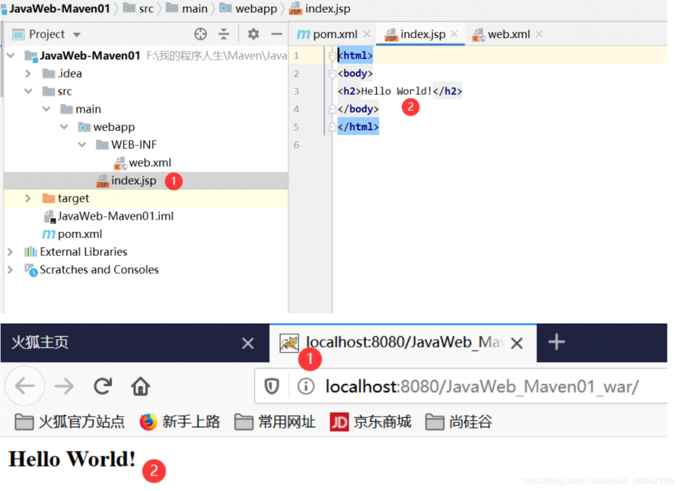Collapse the JavaWeb-Maven01 root node
679x491 pixels.
point(11,56)
